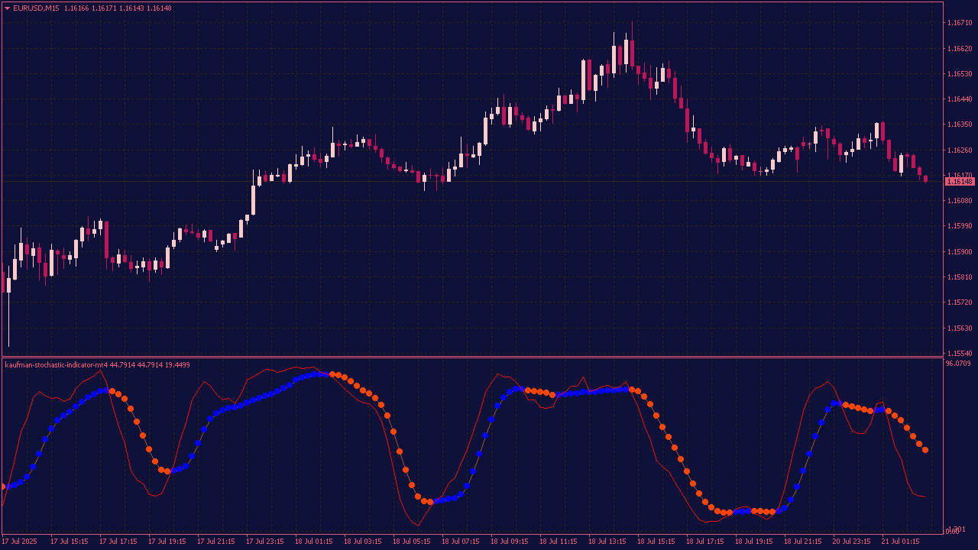Click the 1.15540 price scale label
This screenshot has width=978, height=550.
[959, 354]
